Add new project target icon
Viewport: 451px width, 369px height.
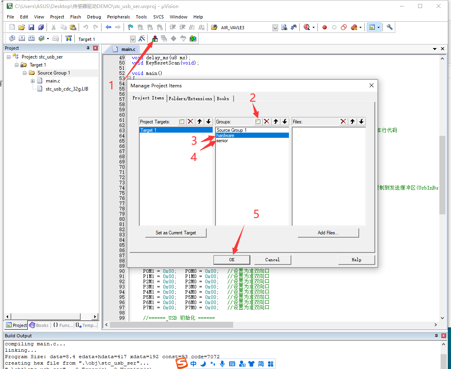coord(181,121)
